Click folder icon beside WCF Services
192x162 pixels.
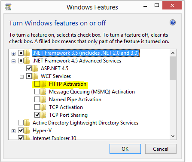point(35,76)
